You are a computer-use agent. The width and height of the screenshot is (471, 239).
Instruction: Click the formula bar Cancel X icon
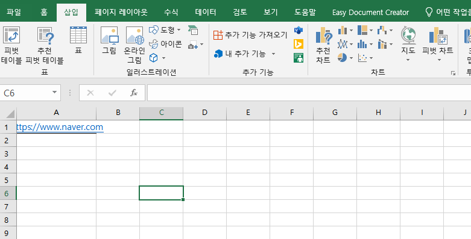pos(90,93)
